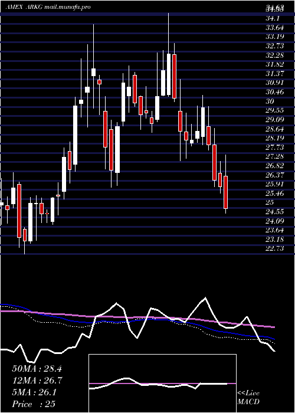This screenshot has width=295, height=413.
Task: Click the 26.37 price axis label
Action: pyautogui.click(x=275, y=175)
